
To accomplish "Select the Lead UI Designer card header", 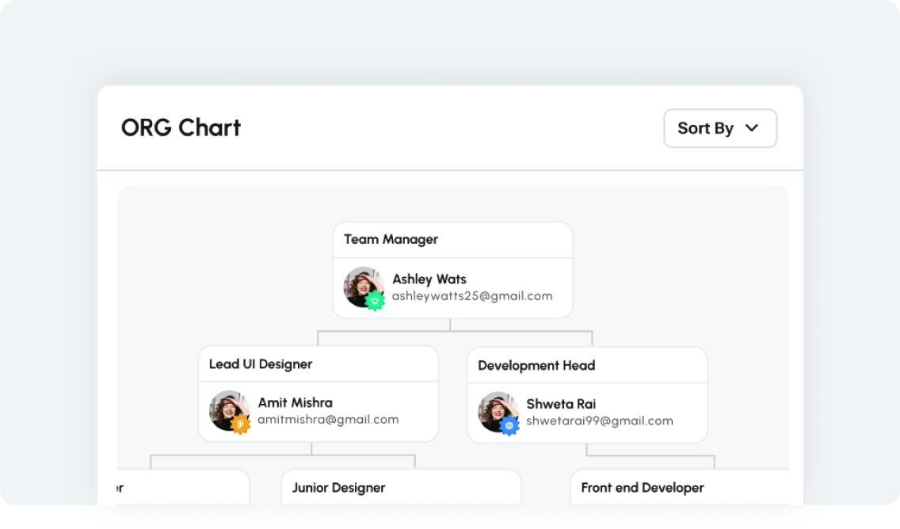I will (x=318, y=364).
